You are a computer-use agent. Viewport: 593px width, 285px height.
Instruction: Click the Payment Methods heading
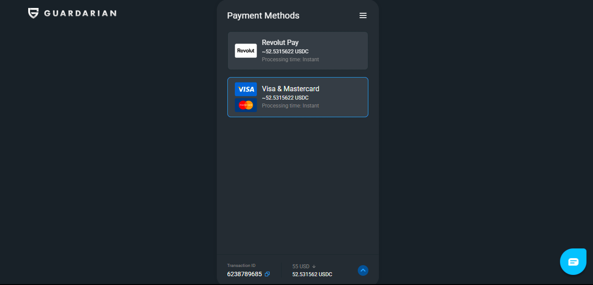263,15
